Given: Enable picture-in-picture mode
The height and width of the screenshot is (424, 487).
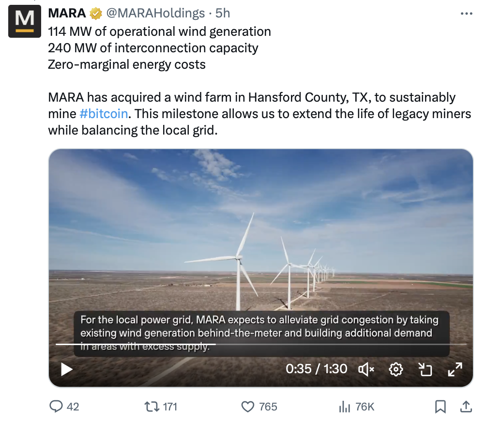Looking at the screenshot, I should point(425,369).
